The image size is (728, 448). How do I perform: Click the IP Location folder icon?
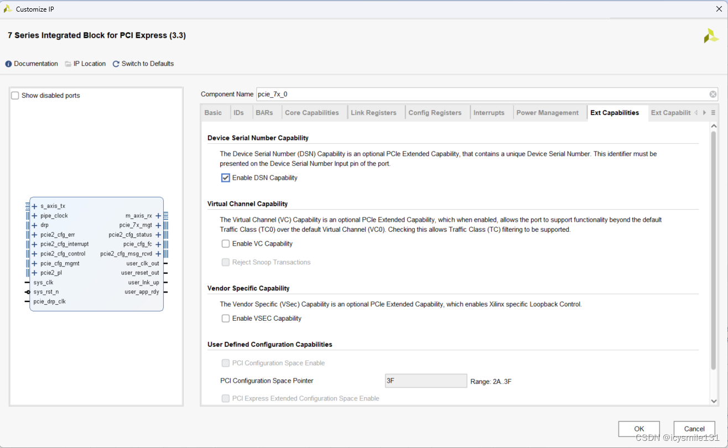click(68, 64)
